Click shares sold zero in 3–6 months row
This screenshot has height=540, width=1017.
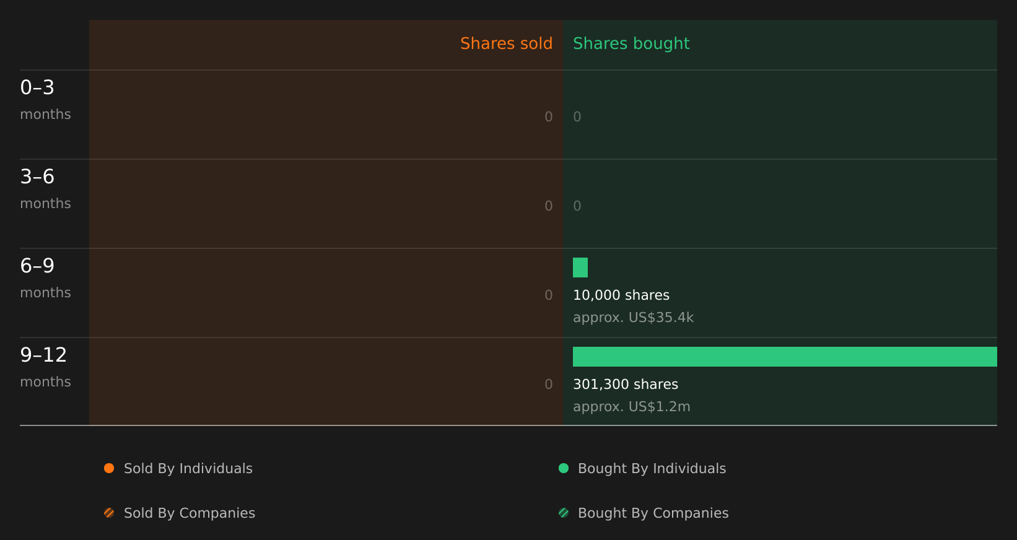click(x=548, y=206)
